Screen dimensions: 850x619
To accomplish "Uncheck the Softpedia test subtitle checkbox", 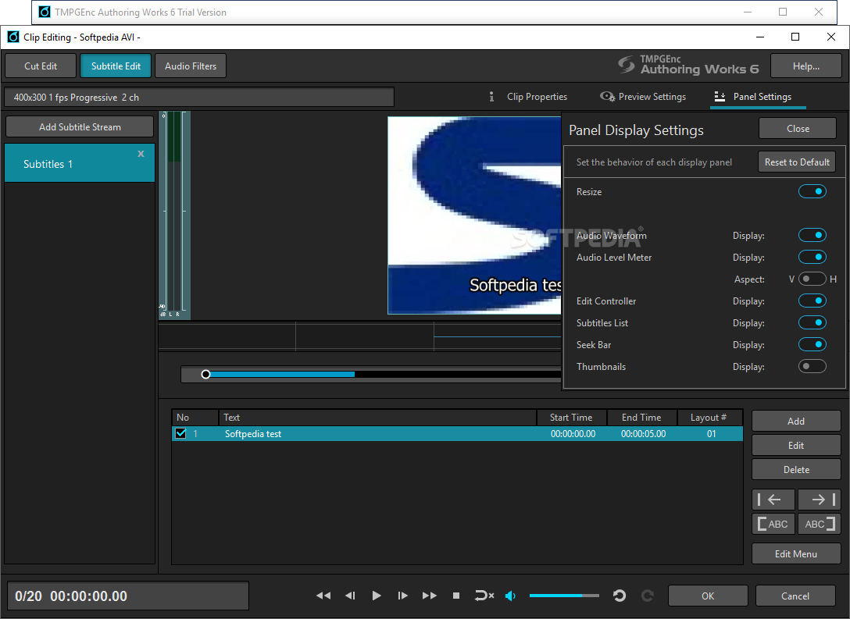I will click(x=181, y=434).
